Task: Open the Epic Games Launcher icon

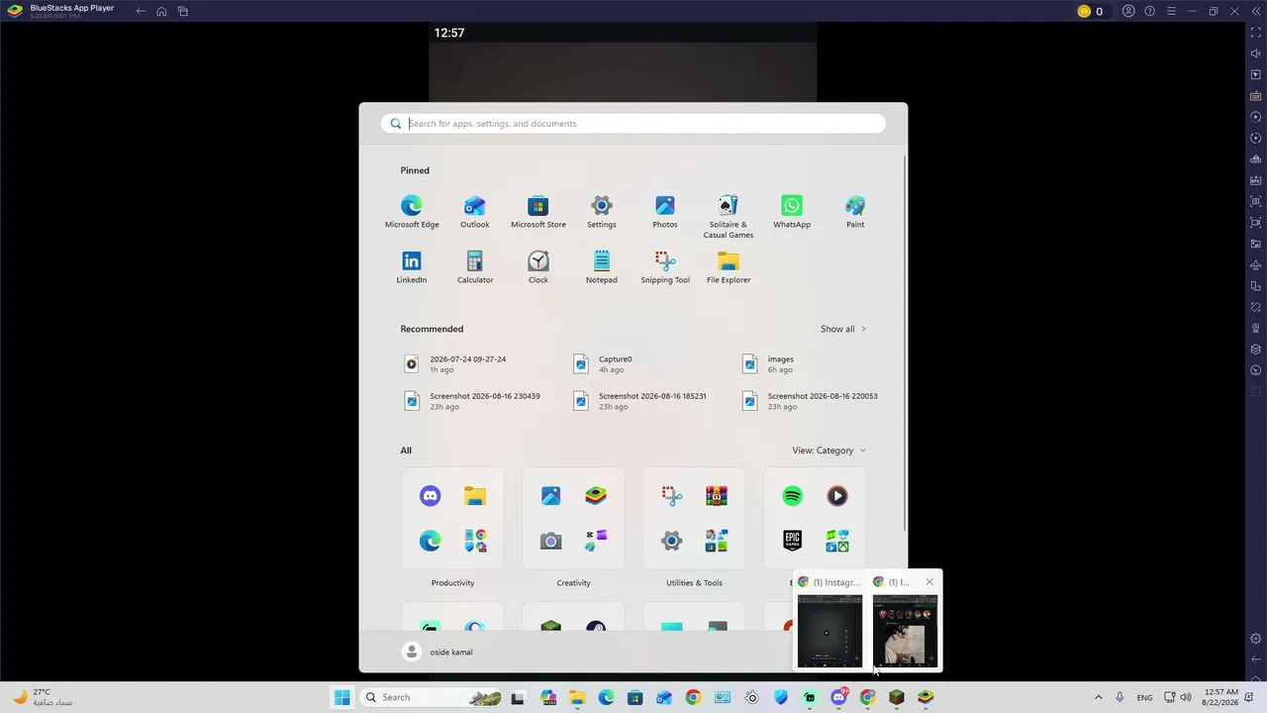Action: click(792, 541)
